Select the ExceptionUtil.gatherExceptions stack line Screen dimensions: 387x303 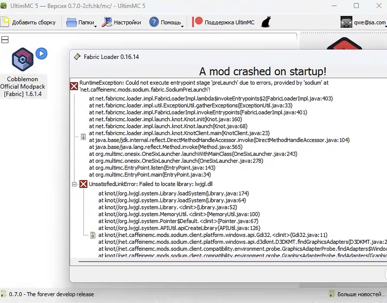[x=191, y=105]
